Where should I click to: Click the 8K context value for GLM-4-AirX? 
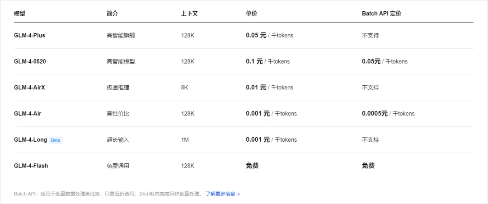click(184, 88)
